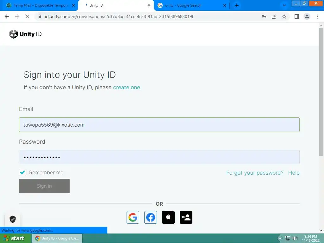Screen dimensions: 324x243
Task: Switch to Temp Mail tab
Action: point(39,5)
